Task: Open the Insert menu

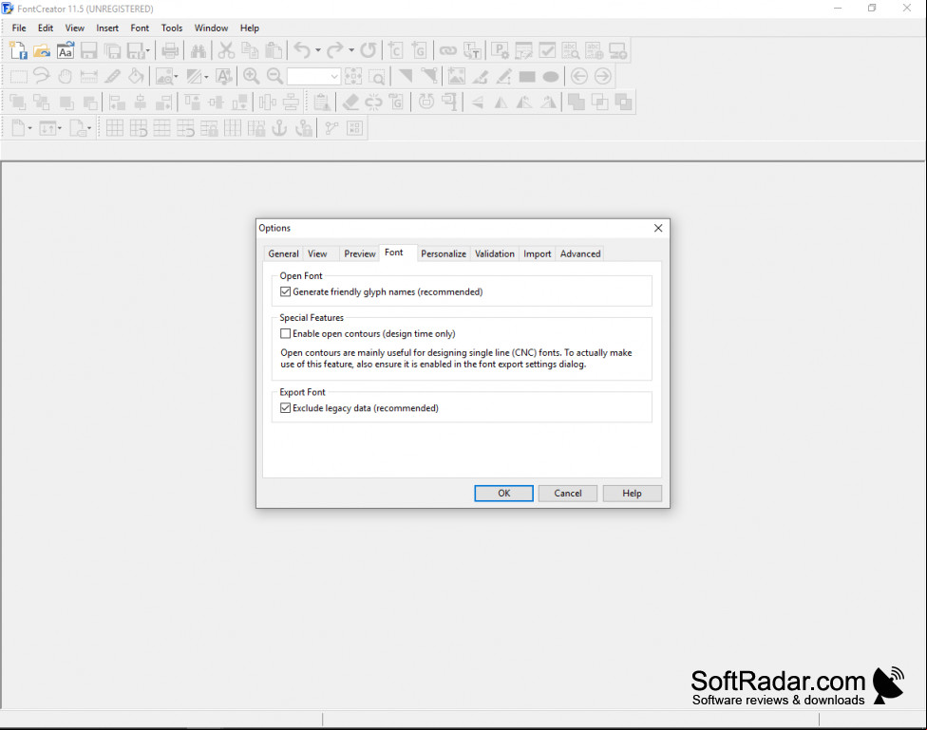Action: coord(107,28)
